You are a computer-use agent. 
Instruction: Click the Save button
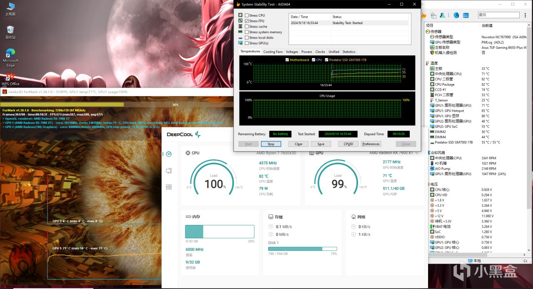pyautogui.click(x=321, y=144)
